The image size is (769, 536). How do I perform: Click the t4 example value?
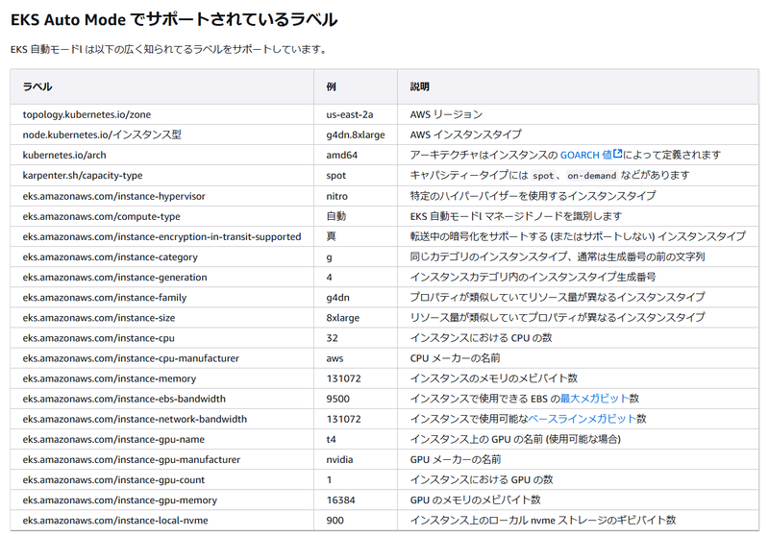pos(331,440)
